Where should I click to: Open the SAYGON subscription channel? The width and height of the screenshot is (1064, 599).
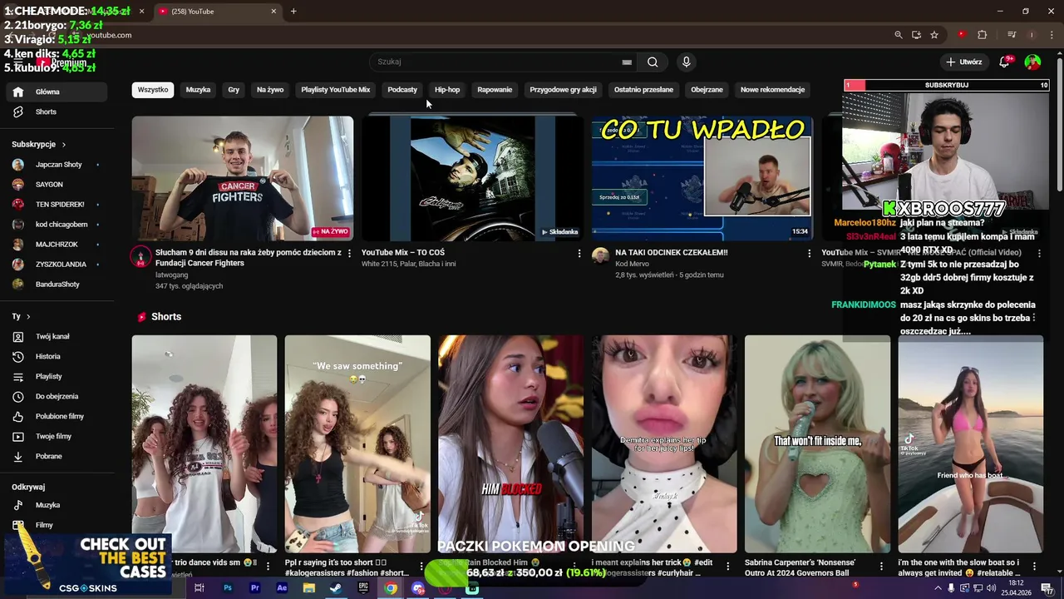point(57,185)
